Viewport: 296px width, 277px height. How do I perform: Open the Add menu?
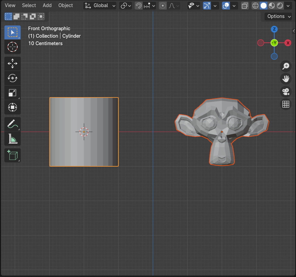[x=47, y=5]
